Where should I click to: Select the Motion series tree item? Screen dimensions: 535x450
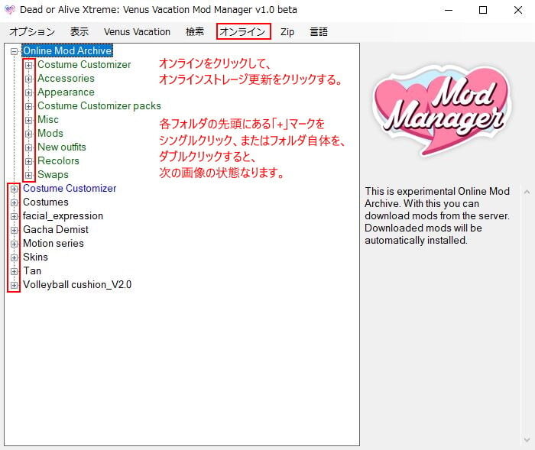pos(53,243)
